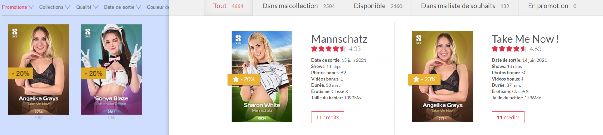The width and height of the screenshot is (603, 135).
Task: Open the Collections filter dropdown
Action: pyautogui.click(x=55, y=7)
